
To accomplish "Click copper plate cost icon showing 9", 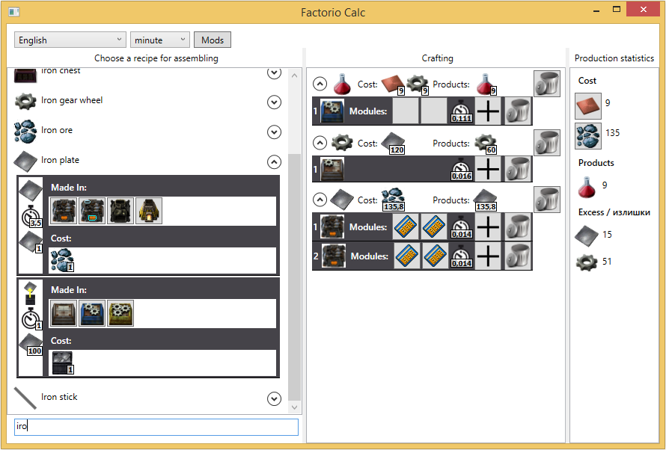I will pyautogui.click(x=393, y=84).
